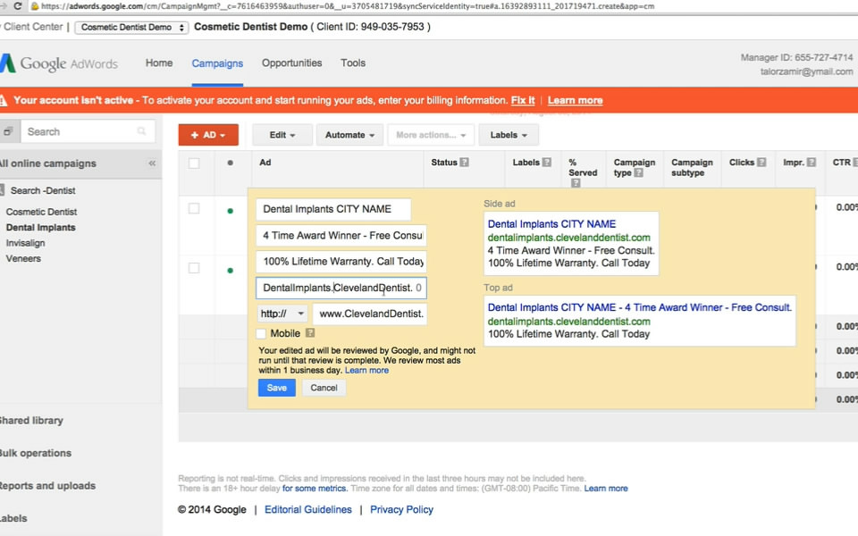The height and width of the screenshot is (536, 858).
Task: Open the % Served column help icon
Action: (x=576, y=183)
